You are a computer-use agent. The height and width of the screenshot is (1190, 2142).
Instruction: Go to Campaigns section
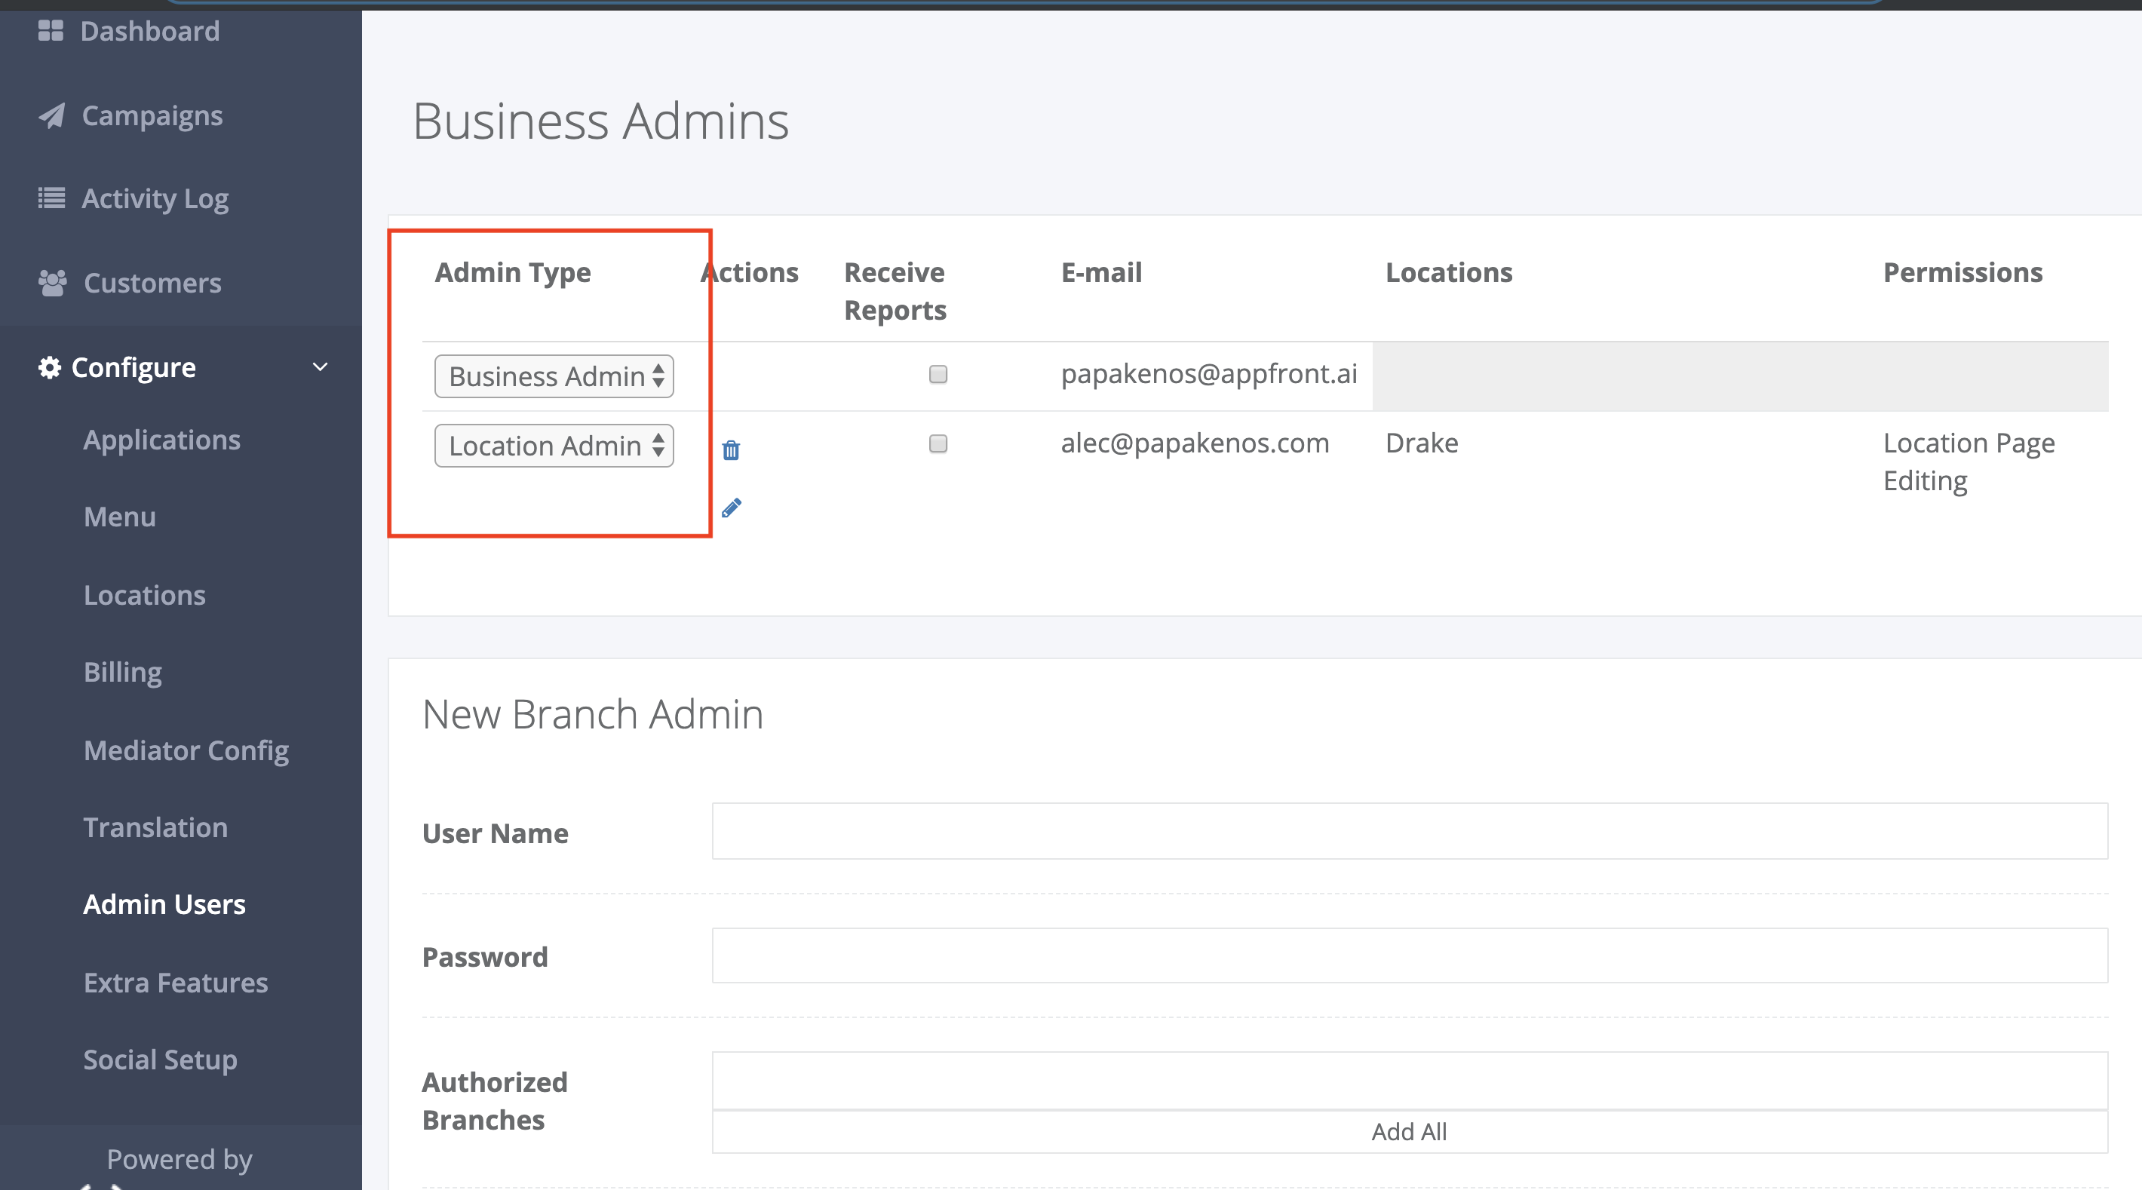click(x=152, y=115)
